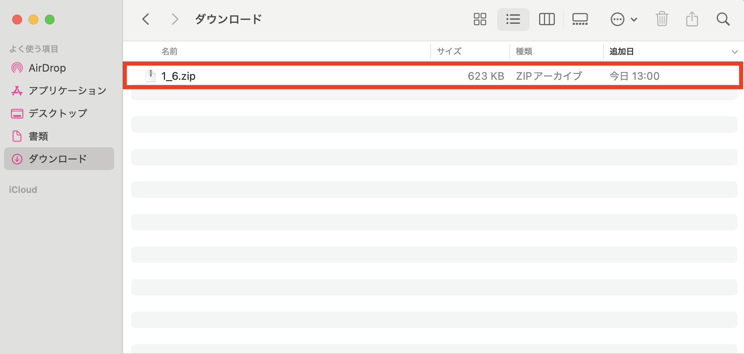Open 書類 folder in sidebar

(x=38, y=136)
